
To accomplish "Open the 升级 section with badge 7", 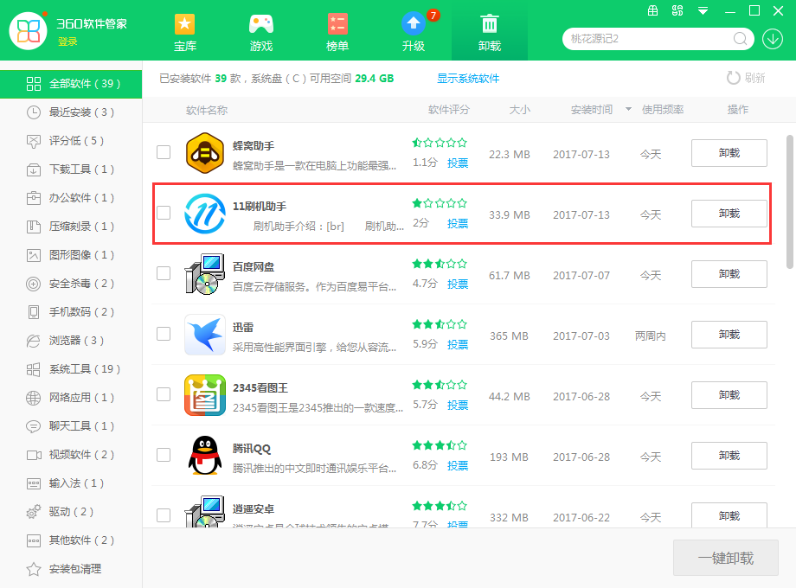I will click(x=413, y=31).
